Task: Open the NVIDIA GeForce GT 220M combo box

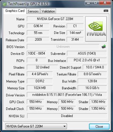Action: click(36, 126)
